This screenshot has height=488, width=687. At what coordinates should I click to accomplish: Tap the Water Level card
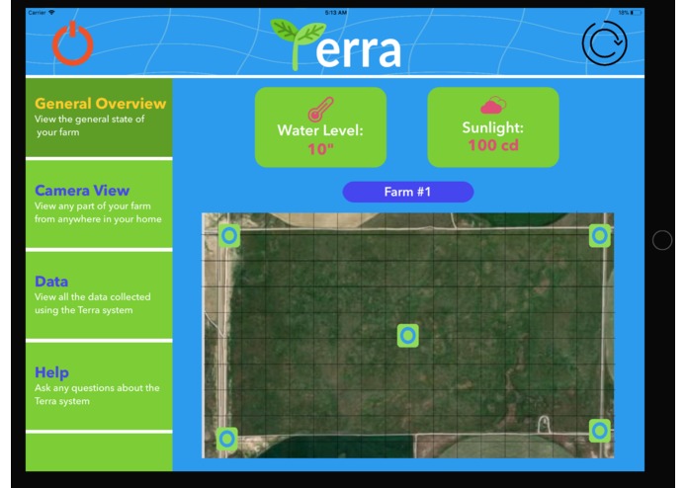(x=320, y=126)
